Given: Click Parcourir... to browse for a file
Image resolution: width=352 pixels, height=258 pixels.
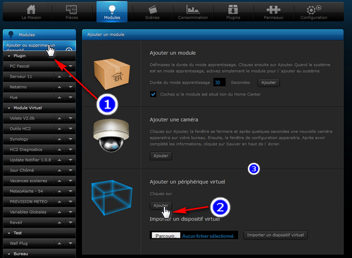Looking at the screenshot, I should tap(166, 235).
